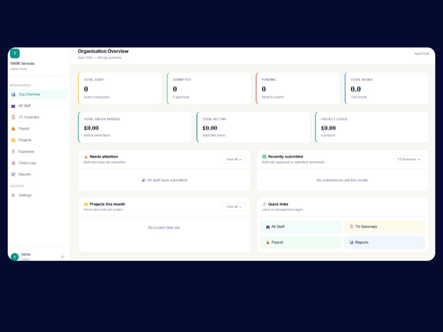Click the Admin avatar circle
The height and width of the screenshot is (332, 443).
(15, 257)
